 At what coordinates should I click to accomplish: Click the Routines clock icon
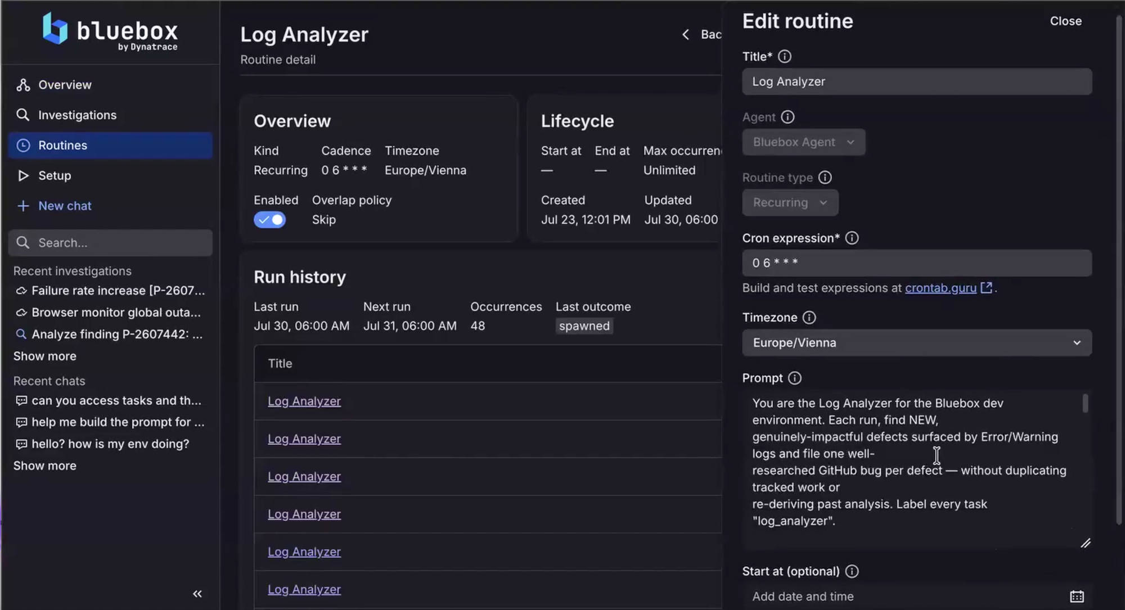(23, 146)
